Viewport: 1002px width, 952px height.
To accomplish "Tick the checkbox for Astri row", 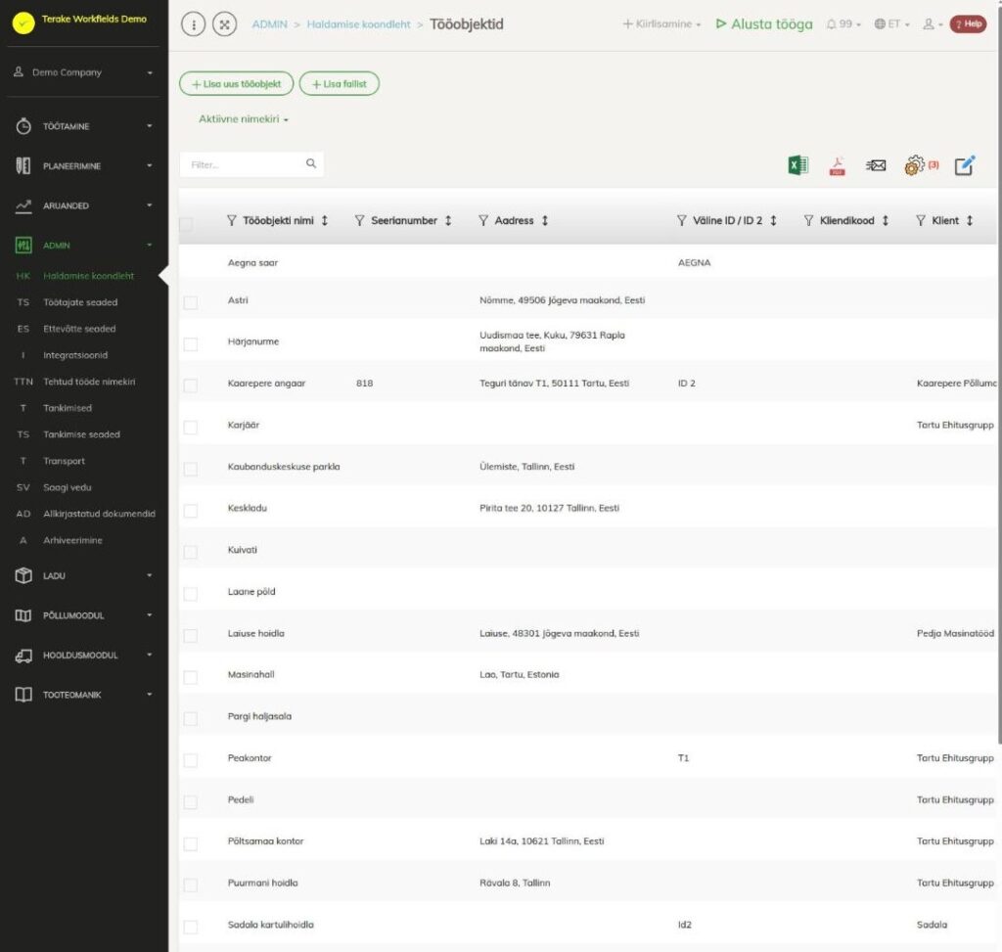I will tap(191, 302).
